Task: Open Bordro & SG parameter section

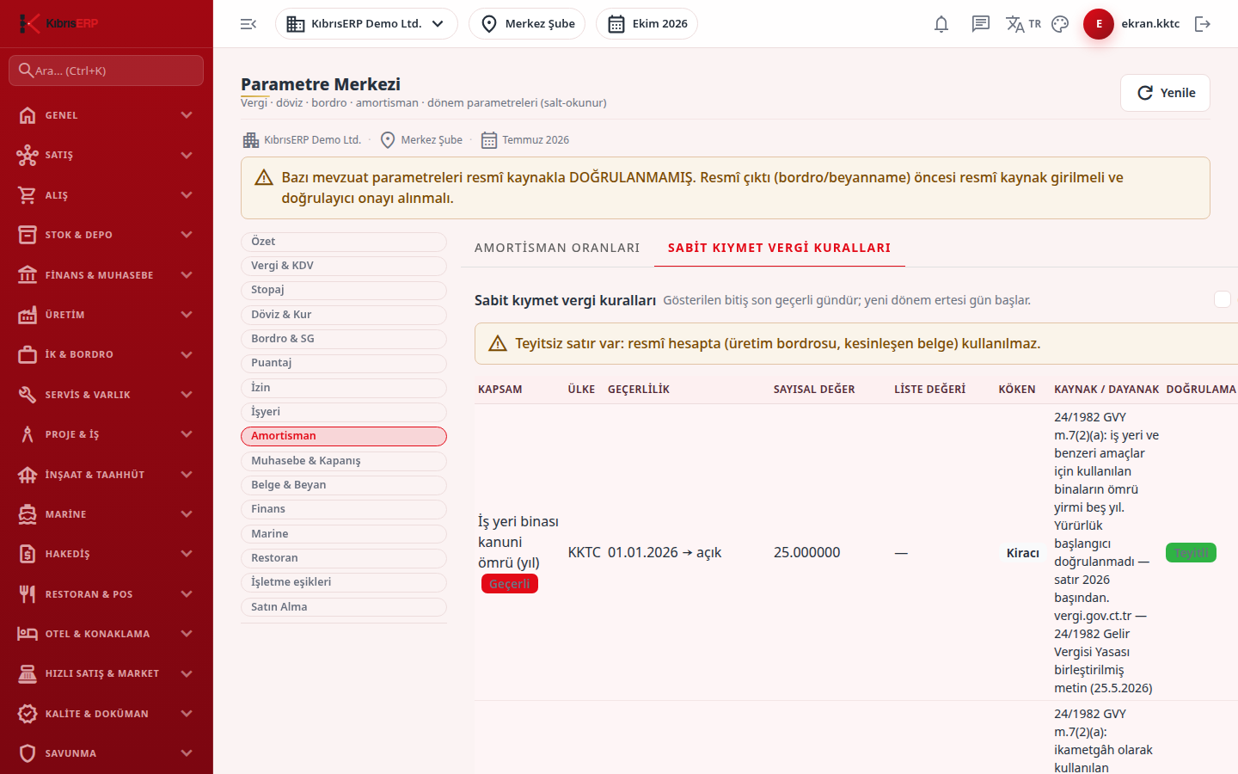Action: (344, 339)
